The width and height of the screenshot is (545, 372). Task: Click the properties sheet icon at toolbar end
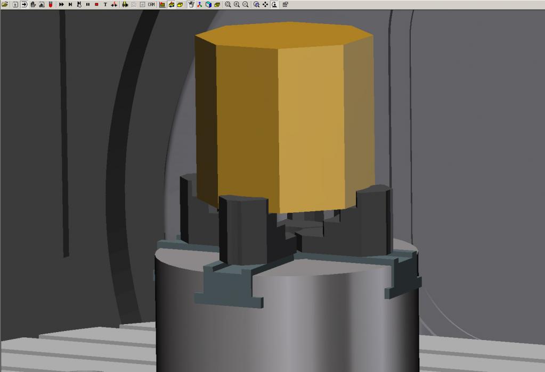(285, 4)
